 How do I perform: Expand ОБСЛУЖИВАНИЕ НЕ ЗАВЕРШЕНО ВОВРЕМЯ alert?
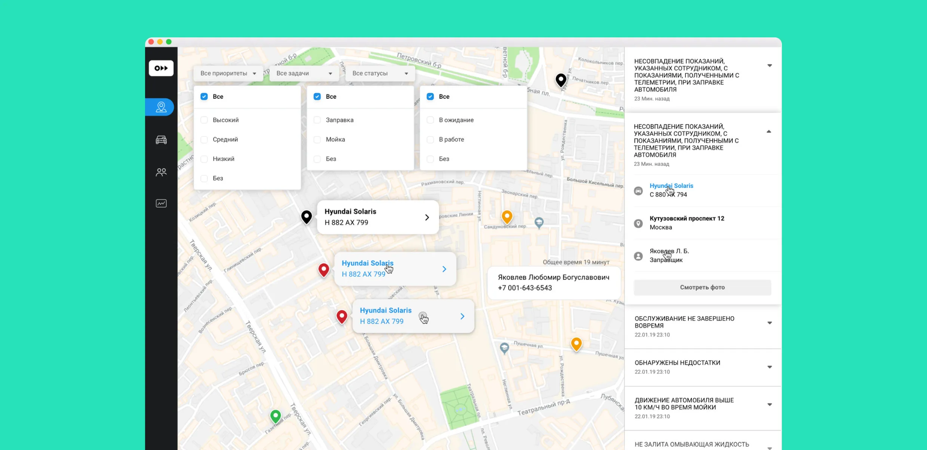(769, 323)
